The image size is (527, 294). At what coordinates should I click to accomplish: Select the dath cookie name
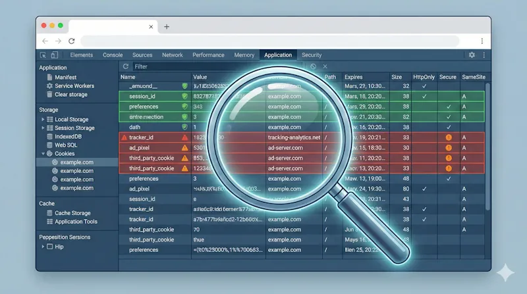135,127
